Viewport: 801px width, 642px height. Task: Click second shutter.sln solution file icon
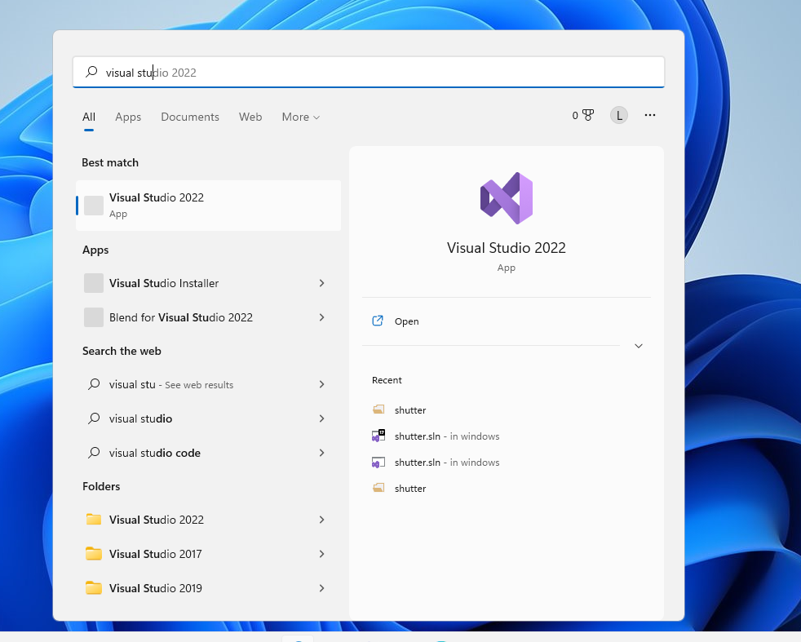pyautogui.click(x=378, y=463)
